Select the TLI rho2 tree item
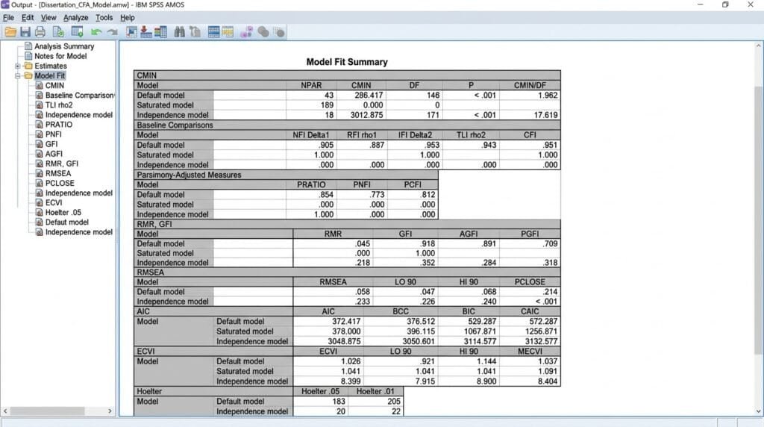 [59, 105]
